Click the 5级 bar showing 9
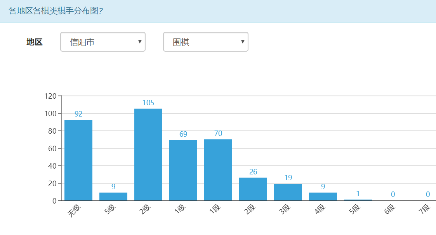The height and width of the screenshot is (235, 436). pyautogui.click(x=113, y=197)
